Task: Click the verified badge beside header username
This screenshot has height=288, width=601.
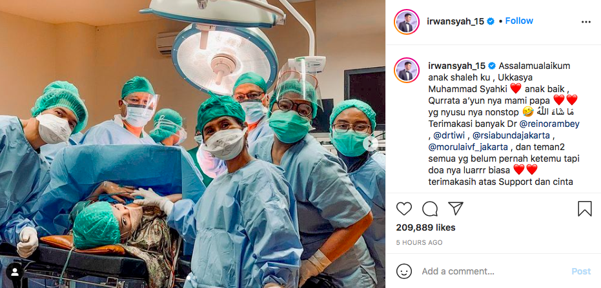Action: 491,21
